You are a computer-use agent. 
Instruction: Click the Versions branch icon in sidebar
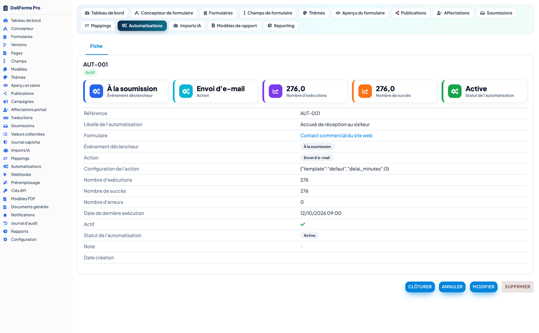5,45
